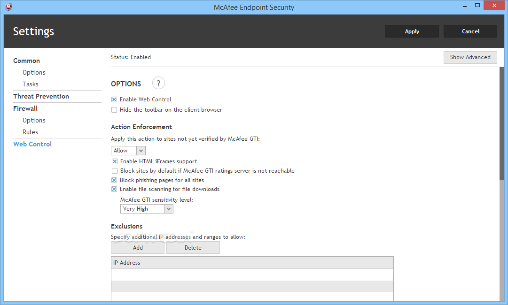The width and height of the screenshot is (508, 305).
Task: Click the vertical scrollbar thumb
Action: point(502,123)
